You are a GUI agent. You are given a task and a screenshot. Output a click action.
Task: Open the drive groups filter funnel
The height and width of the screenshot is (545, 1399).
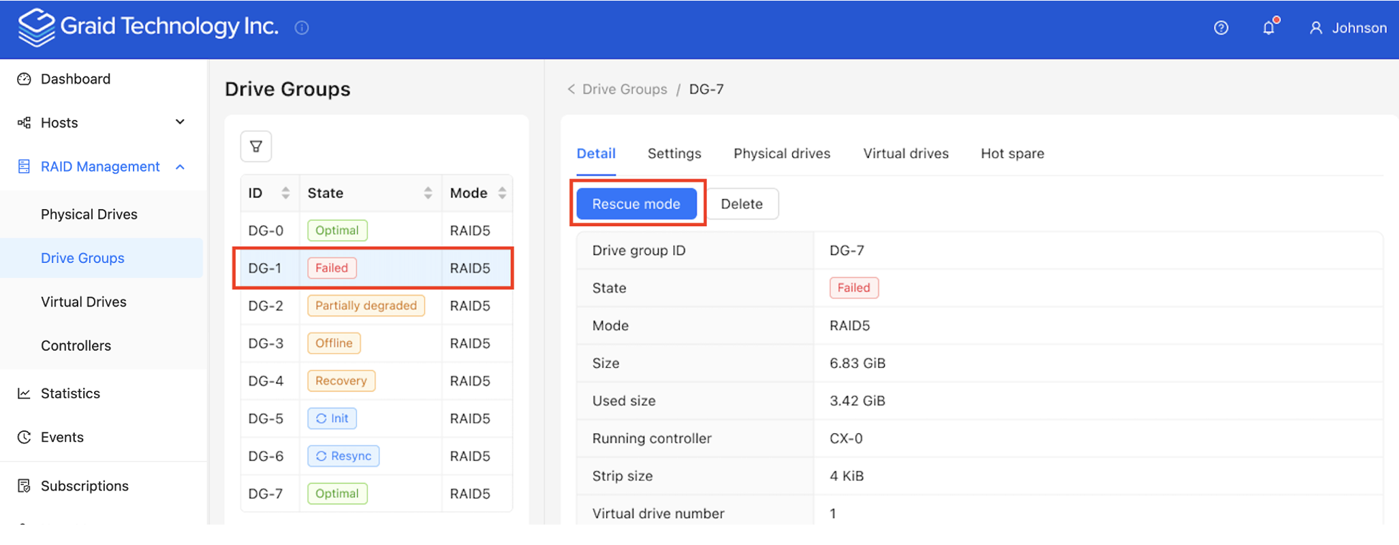tap(256, 146)
